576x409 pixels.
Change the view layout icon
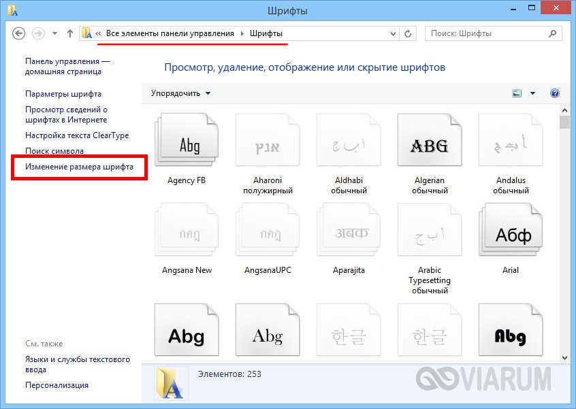click(517, 93)
